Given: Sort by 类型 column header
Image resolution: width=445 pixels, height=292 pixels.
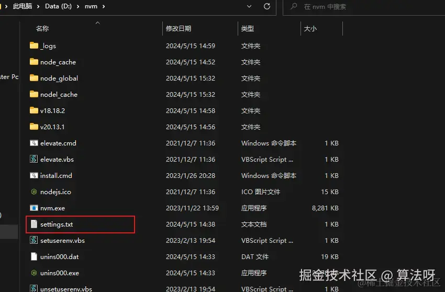Looking at the screenshot, I should click(x=247, y=28).
